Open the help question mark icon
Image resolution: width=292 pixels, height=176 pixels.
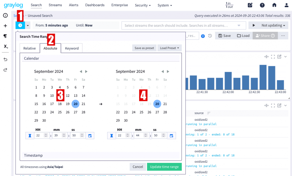[x=262, y=5]
